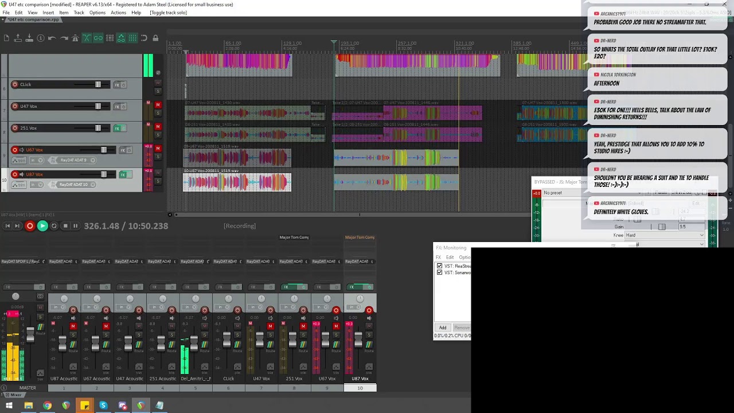
Task: Solo U47 Vox in mixer strip
Action: 270,335
